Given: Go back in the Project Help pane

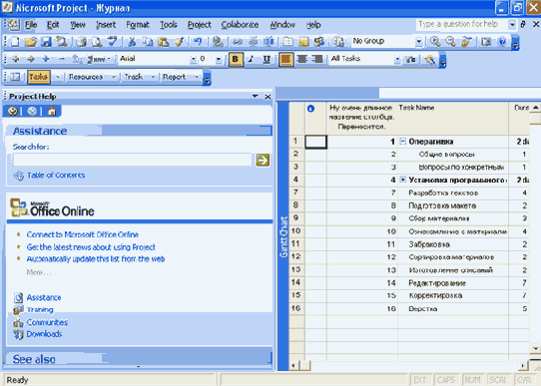Looking at the screenshot, I should pos(13,111).
